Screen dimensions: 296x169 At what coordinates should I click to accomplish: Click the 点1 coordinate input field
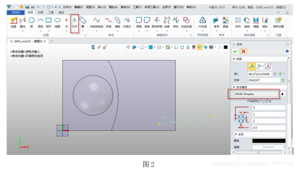pyautogui.click(x=259, y=74)
